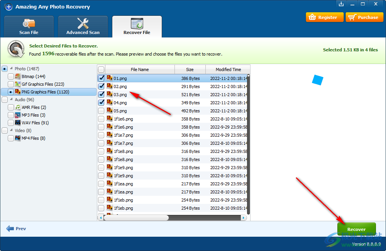Screen dimensions: 386x251
Task: Click the Gif Graphics Files type icon
Action: [x=18, y=84]
